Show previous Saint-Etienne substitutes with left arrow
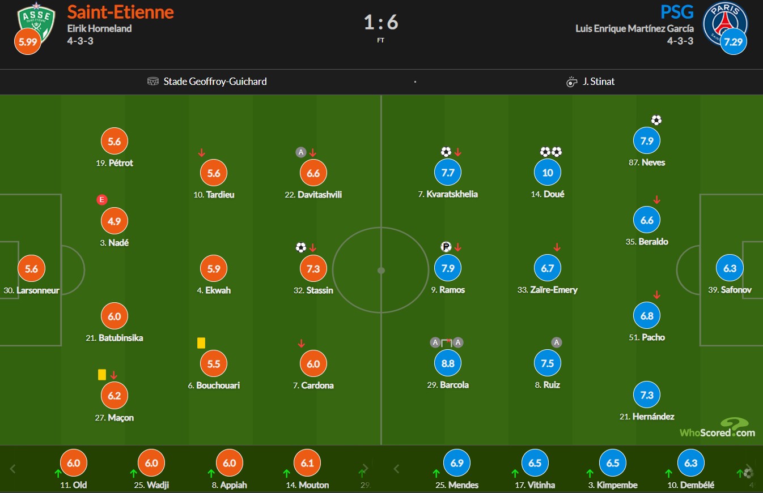The height and width of the screenshot is (493, 763). coord(13,469)
